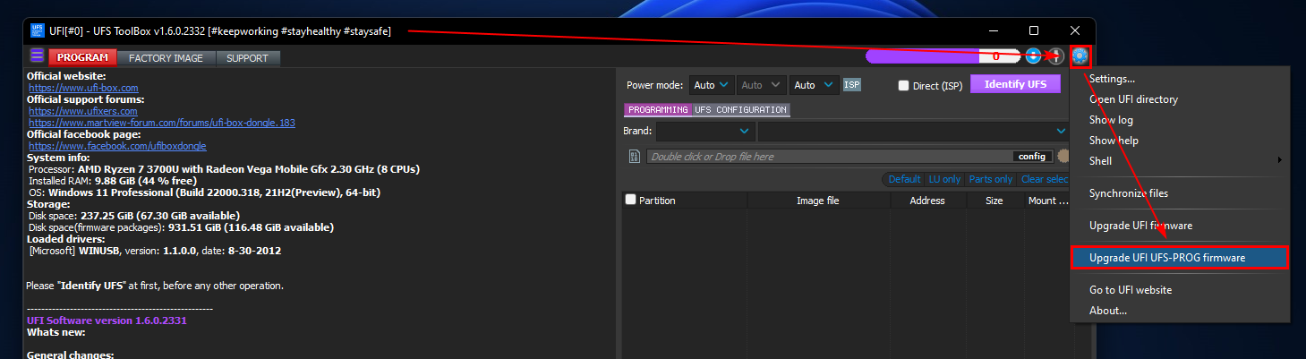Maximize the UFS ToolBox window

tap(1034, 30)
